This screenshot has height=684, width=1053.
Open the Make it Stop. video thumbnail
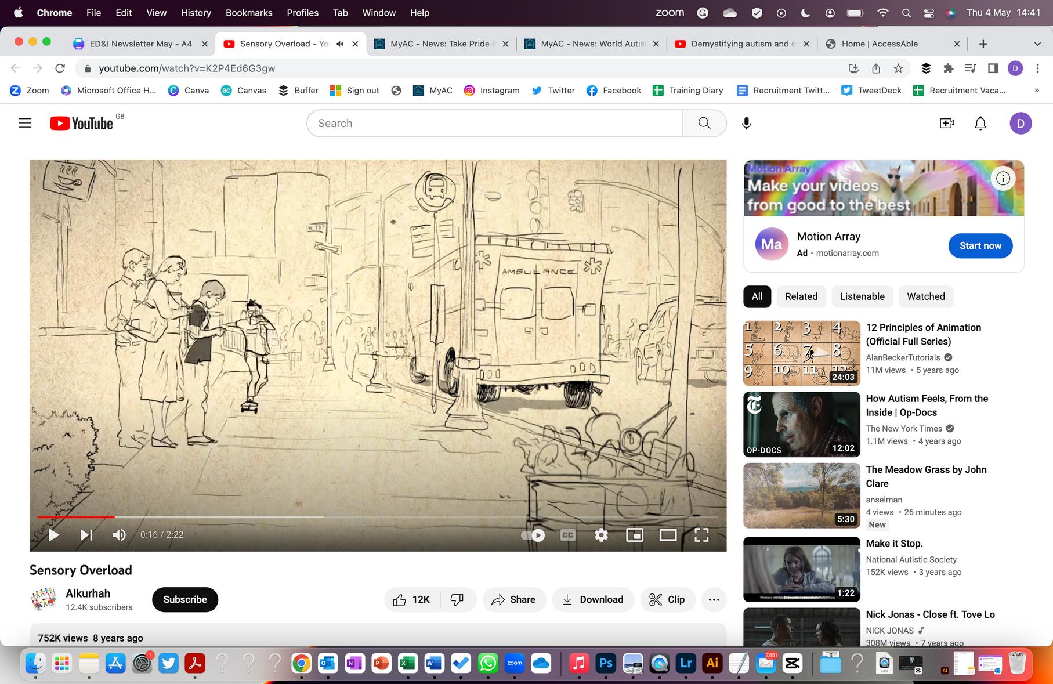tap(802, 569)
